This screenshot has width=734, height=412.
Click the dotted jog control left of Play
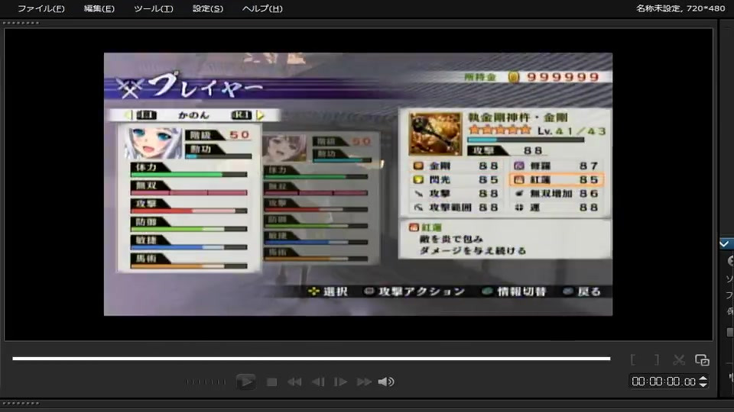point(206,382)
